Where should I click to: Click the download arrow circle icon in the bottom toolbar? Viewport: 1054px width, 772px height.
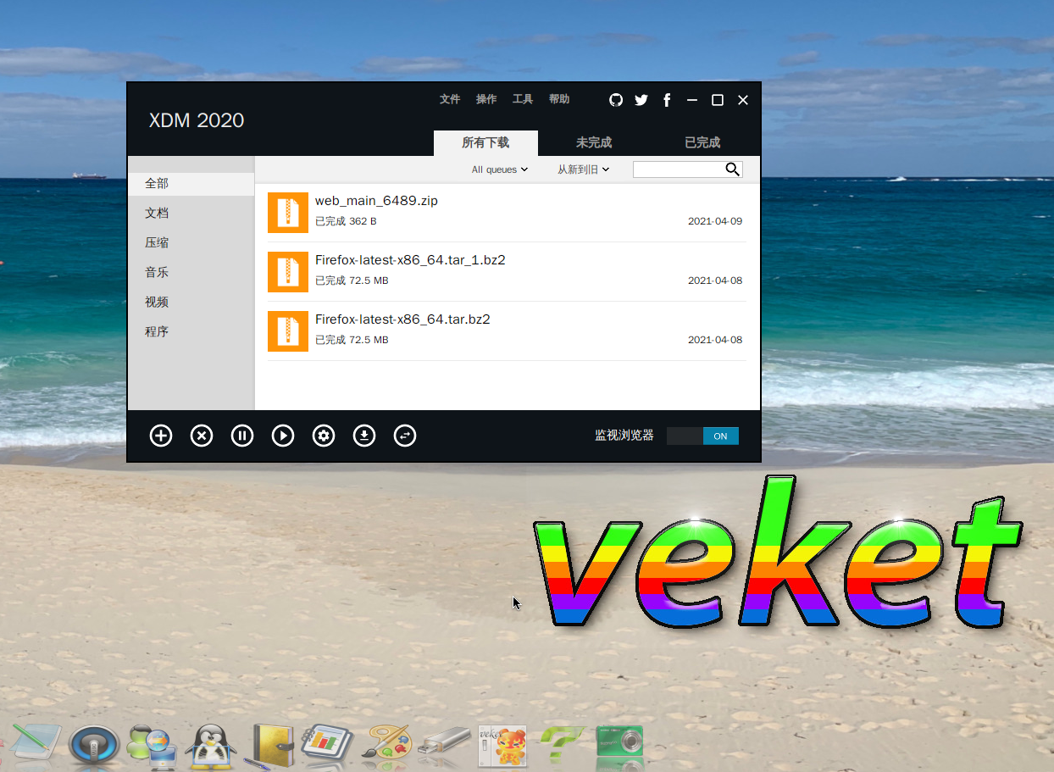tap(364, 436)
